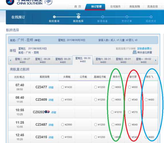Click the 旅客信息 step circle
Screen dimensions: 164x143
[102, 17]
